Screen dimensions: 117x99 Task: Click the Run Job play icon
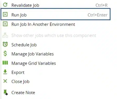click(5, 14)
